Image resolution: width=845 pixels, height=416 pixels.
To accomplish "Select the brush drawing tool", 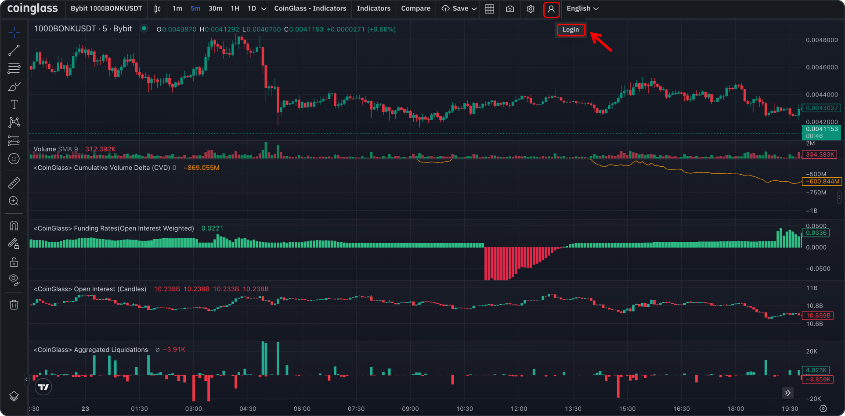I will click(x=14, y=86).
